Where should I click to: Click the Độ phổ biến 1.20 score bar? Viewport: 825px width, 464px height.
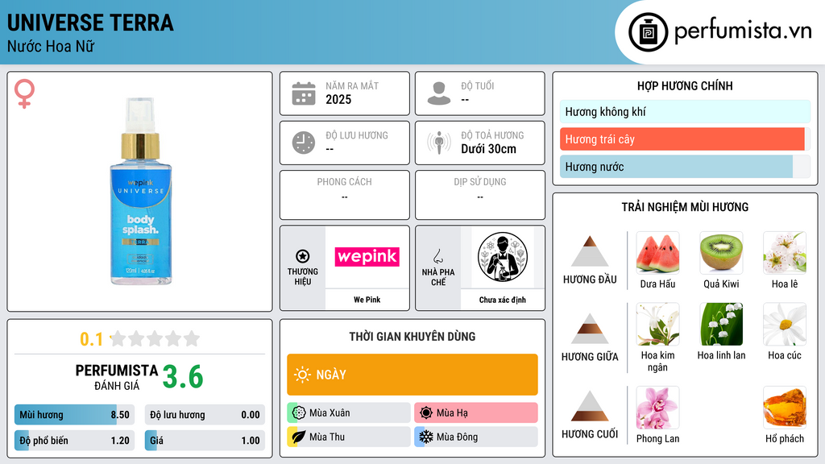74,441
